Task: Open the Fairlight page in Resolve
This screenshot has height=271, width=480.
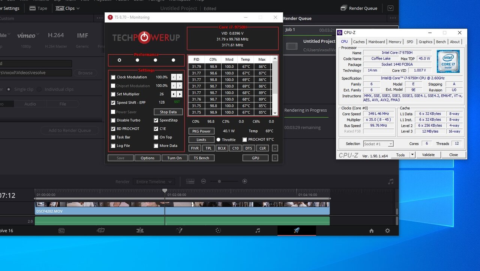Action: (258, 231)
